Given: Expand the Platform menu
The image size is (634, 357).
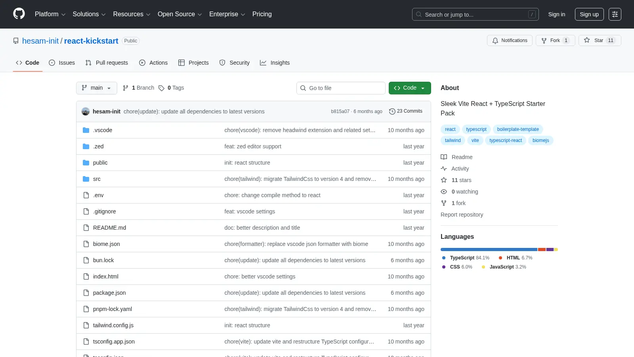Looking at the screenshot, I should point(50,14).
